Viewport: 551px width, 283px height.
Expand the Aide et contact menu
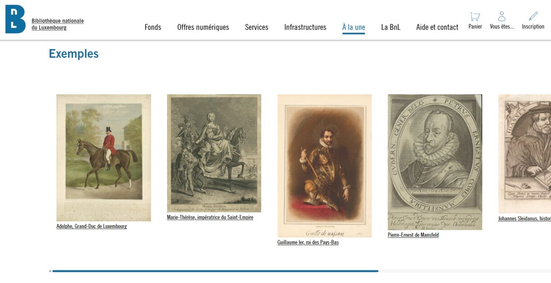(437, 27)
